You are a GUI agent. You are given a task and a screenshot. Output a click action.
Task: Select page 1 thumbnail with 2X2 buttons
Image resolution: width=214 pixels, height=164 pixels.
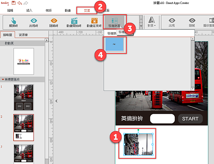coord(24,97)
